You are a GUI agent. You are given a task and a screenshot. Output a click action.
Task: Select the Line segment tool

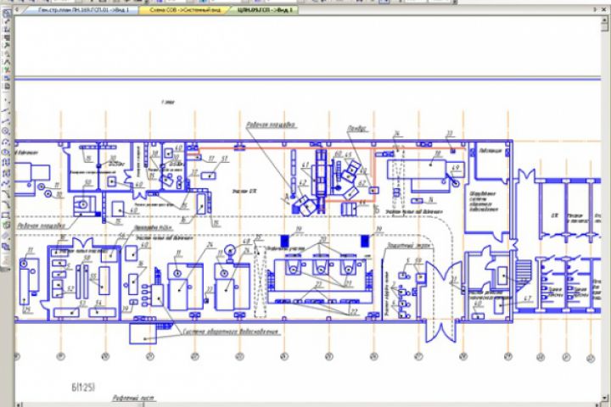pyautogui.click(x=6, y=122)
